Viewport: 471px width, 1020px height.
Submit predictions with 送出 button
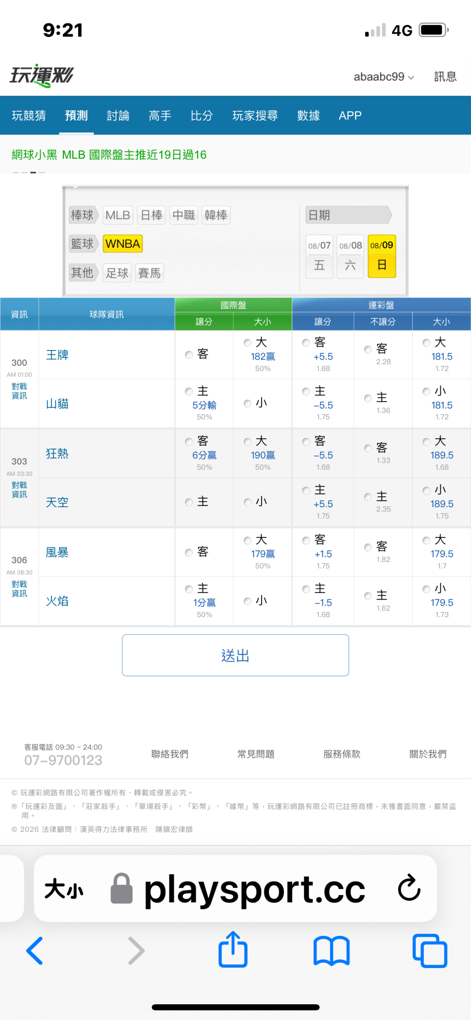click(235, 655)
